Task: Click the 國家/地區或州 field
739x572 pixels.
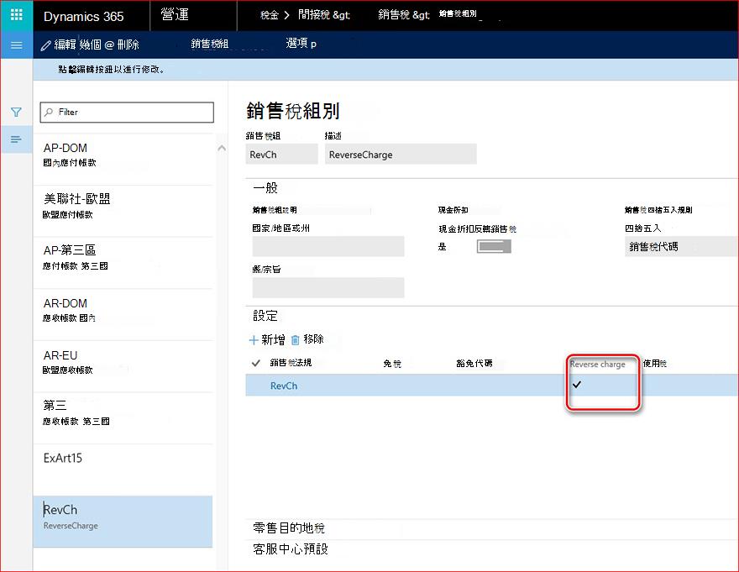Action: 328,247
